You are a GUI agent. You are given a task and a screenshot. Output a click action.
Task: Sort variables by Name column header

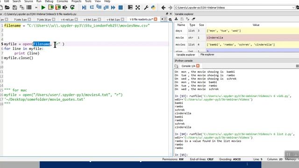tap(181, 25)
